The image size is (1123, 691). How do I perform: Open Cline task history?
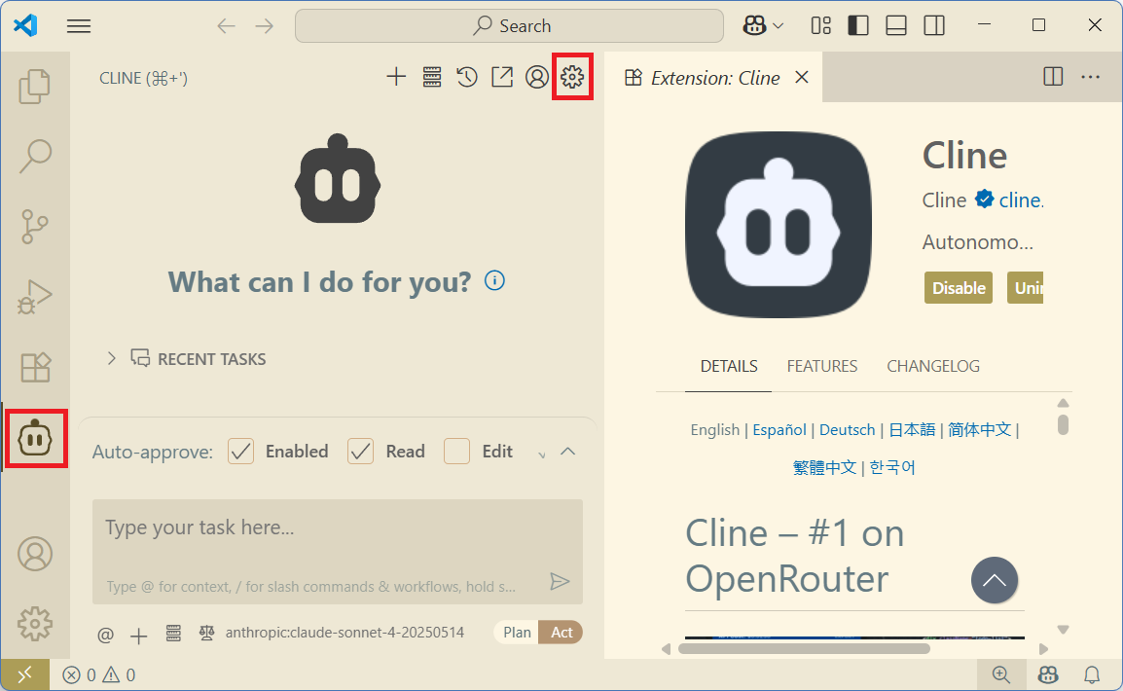[467, 77]
